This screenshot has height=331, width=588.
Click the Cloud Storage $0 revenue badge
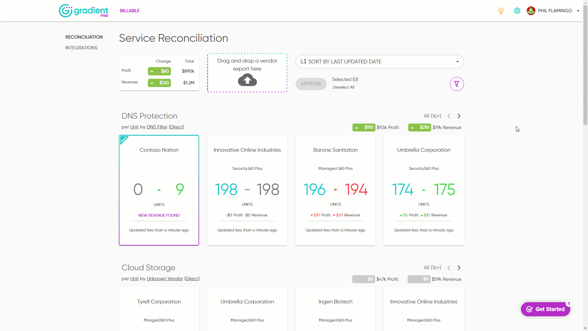[419, 279]
